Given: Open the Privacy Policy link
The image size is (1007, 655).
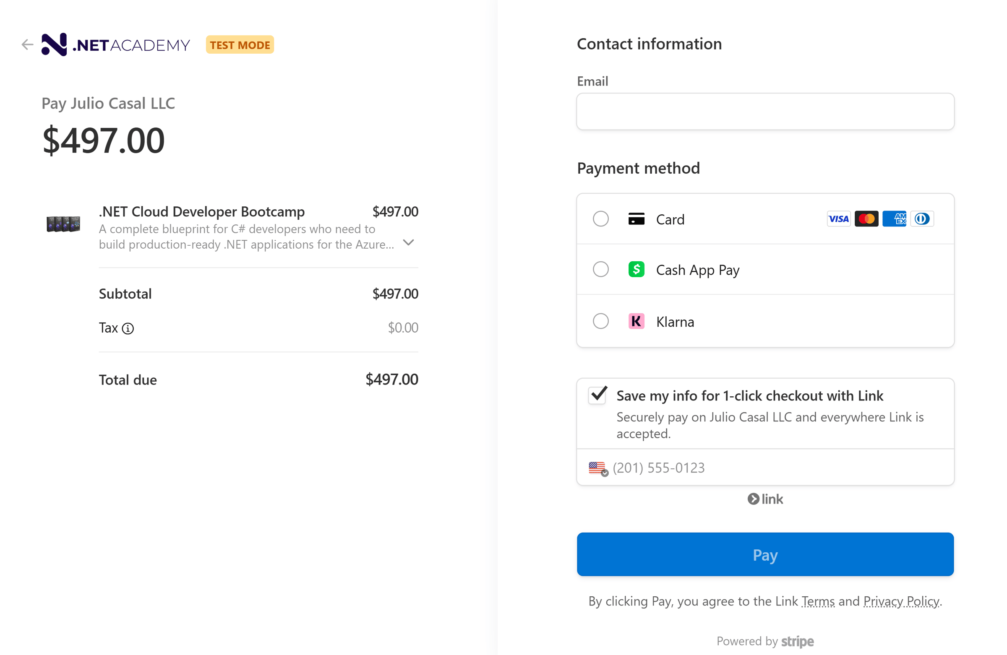Looking at the screenshot, I should click(901, 601).
